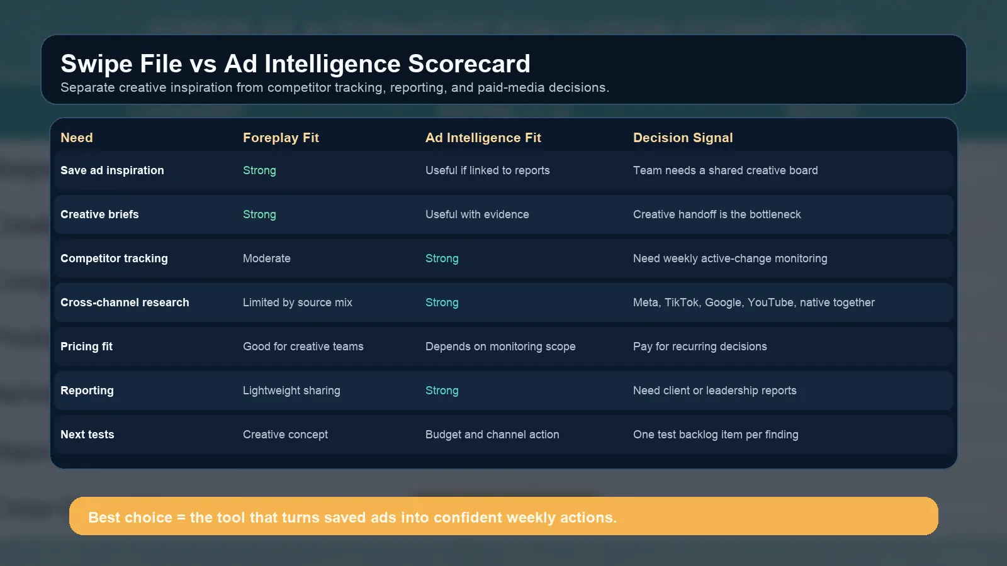This screenshot has width=1007, height=566.
Task: Click the Ad Intelligence Fit column header
Action: [483, 138]
